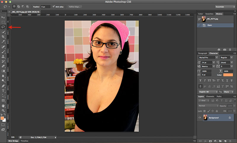This screenshot has width=237, height=143.
Task: Select the Horizontal Type tool
Action: point(3,91)
